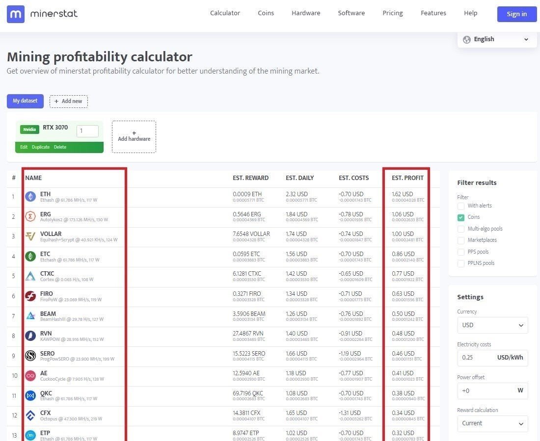The image size is (540, 441).
Task: Click the BEAM coin name
Action: pyautogui.click(x=48, y=313)
